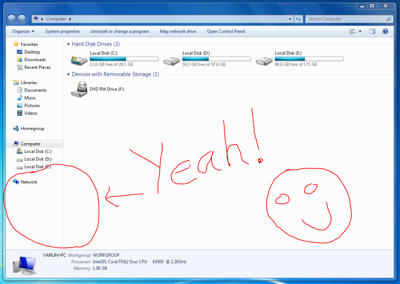Click the Pictures library icon
The height and width of the screenshot is (284, 400).
(x=20, y=106)
